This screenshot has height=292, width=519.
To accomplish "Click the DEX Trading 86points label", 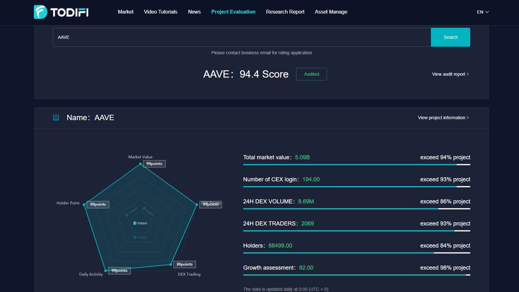I will pos(184,264).
